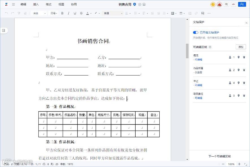Image resolution: width=250 pixels, height=167 pixels.
Task: Open the font name dropdown 宋体
Action: (x=39, y=13)
